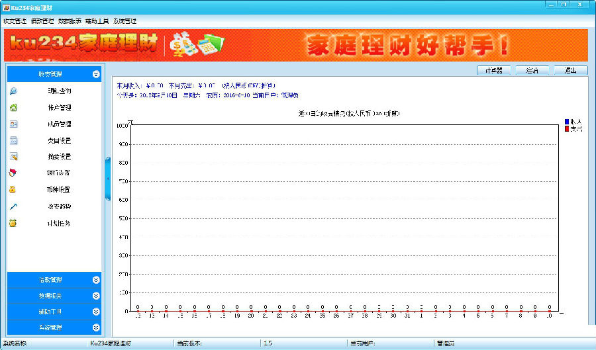Open the 数据报表 menu in menu bar
Screen dimensions: 596x350
[70, 21]
